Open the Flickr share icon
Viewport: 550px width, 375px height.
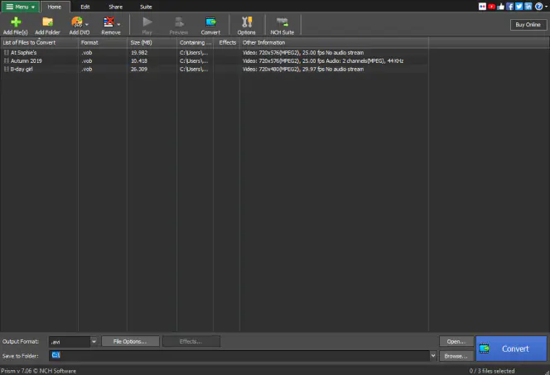click(x=482, y=7)
